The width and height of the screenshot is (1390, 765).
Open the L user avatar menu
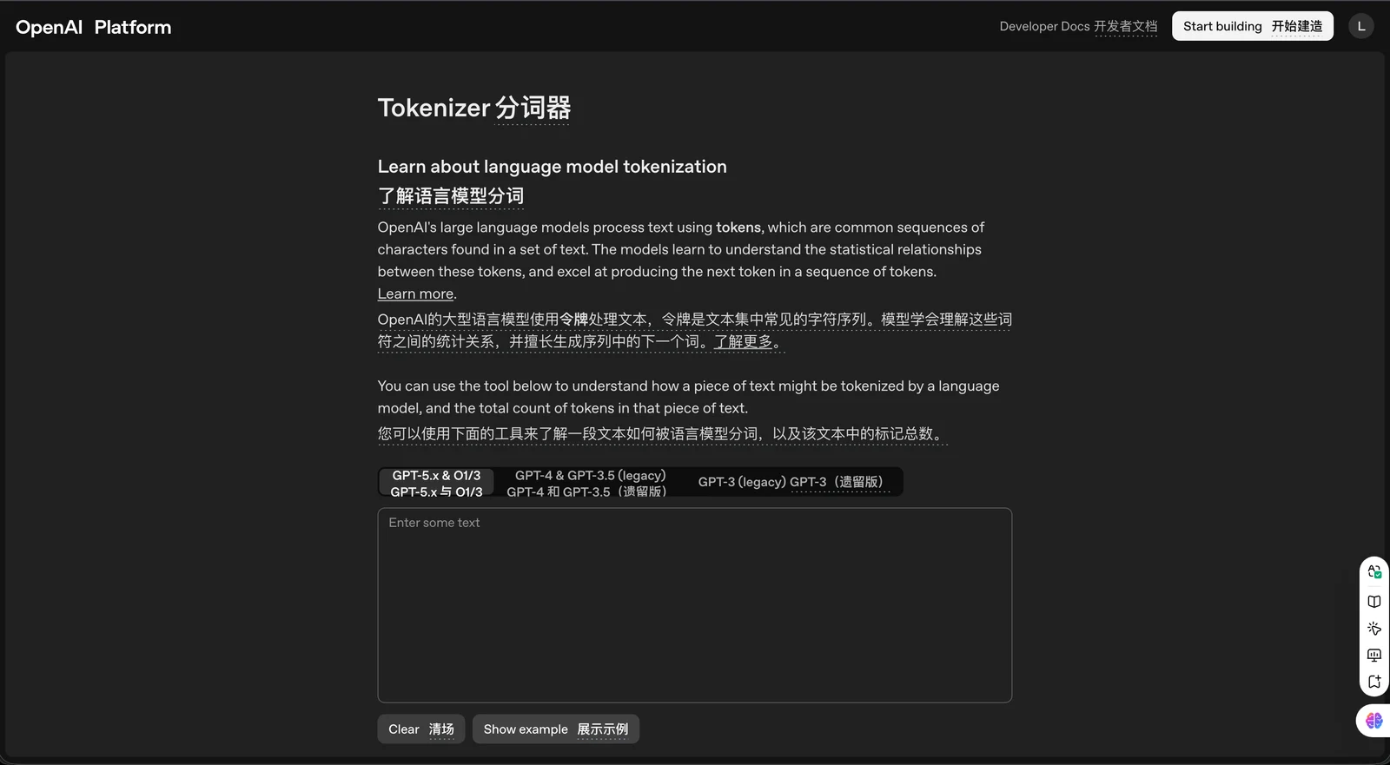(1361, 26)
